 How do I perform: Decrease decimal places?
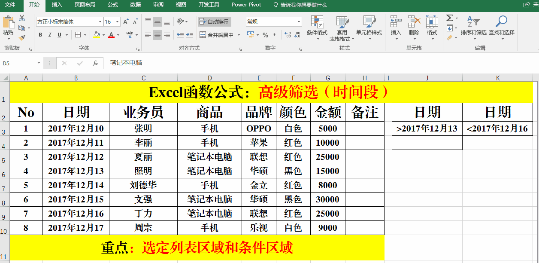297,35
